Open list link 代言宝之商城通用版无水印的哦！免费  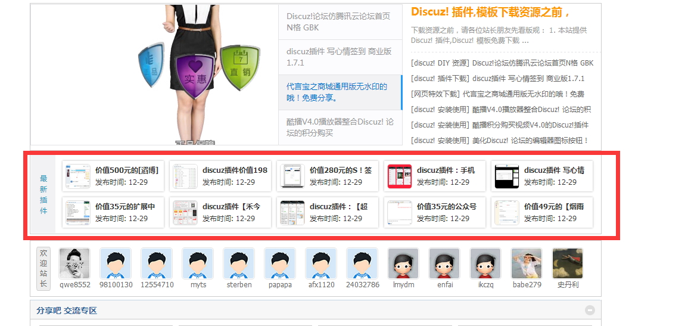pyautogui.click(x=524, y=94)
